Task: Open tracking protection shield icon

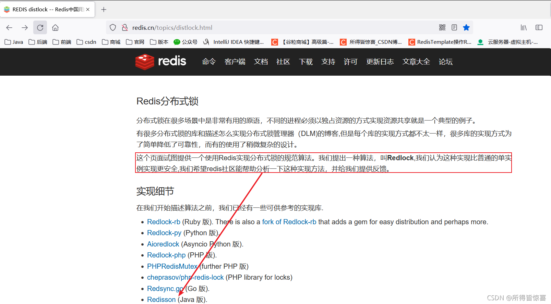Action: pyautogui.click(x=113, y=28)
